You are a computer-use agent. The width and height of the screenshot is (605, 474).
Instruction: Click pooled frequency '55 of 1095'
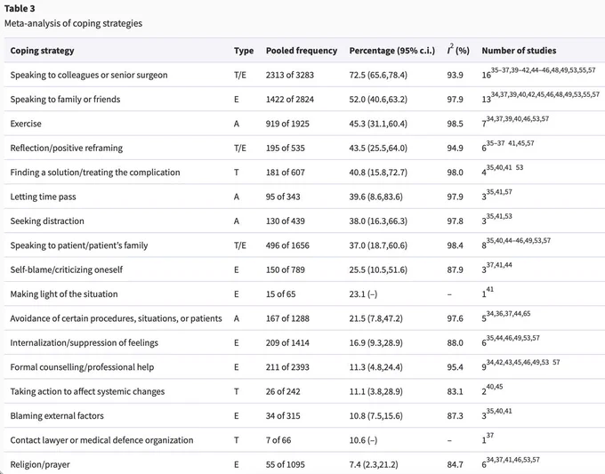coord(285,465)
